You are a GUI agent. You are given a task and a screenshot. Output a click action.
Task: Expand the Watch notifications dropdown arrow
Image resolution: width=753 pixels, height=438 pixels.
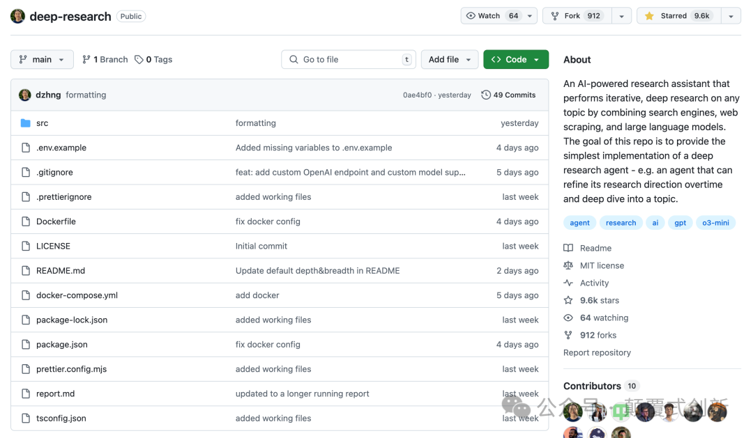(530, 16)
